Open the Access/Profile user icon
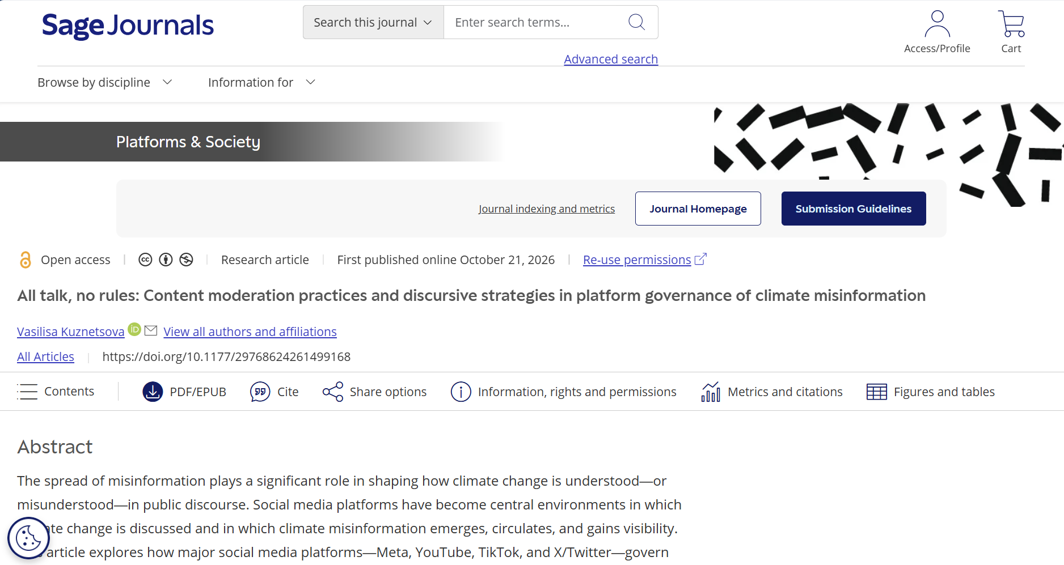The height and width of the screenshot is (565, 1064). click(x=937, y=24)
